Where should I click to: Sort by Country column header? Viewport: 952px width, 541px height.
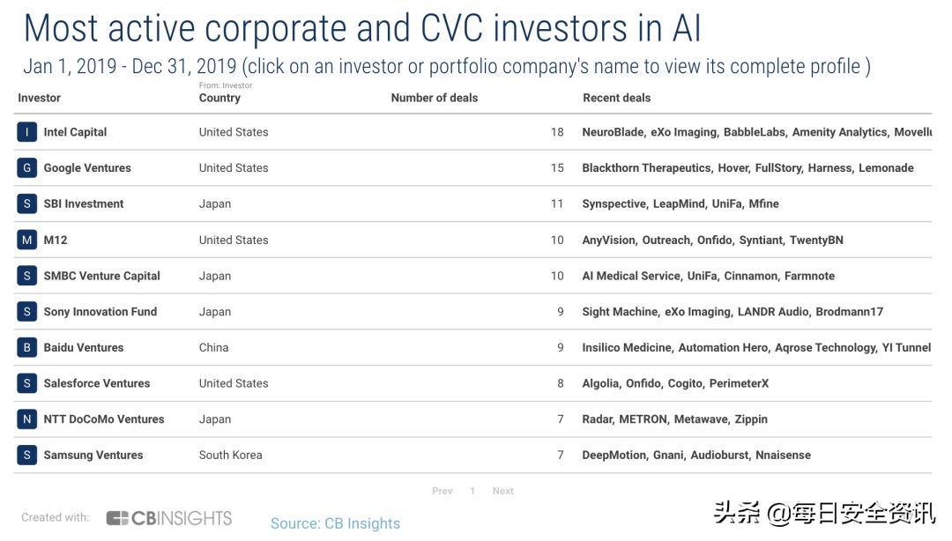click(219, 98)
